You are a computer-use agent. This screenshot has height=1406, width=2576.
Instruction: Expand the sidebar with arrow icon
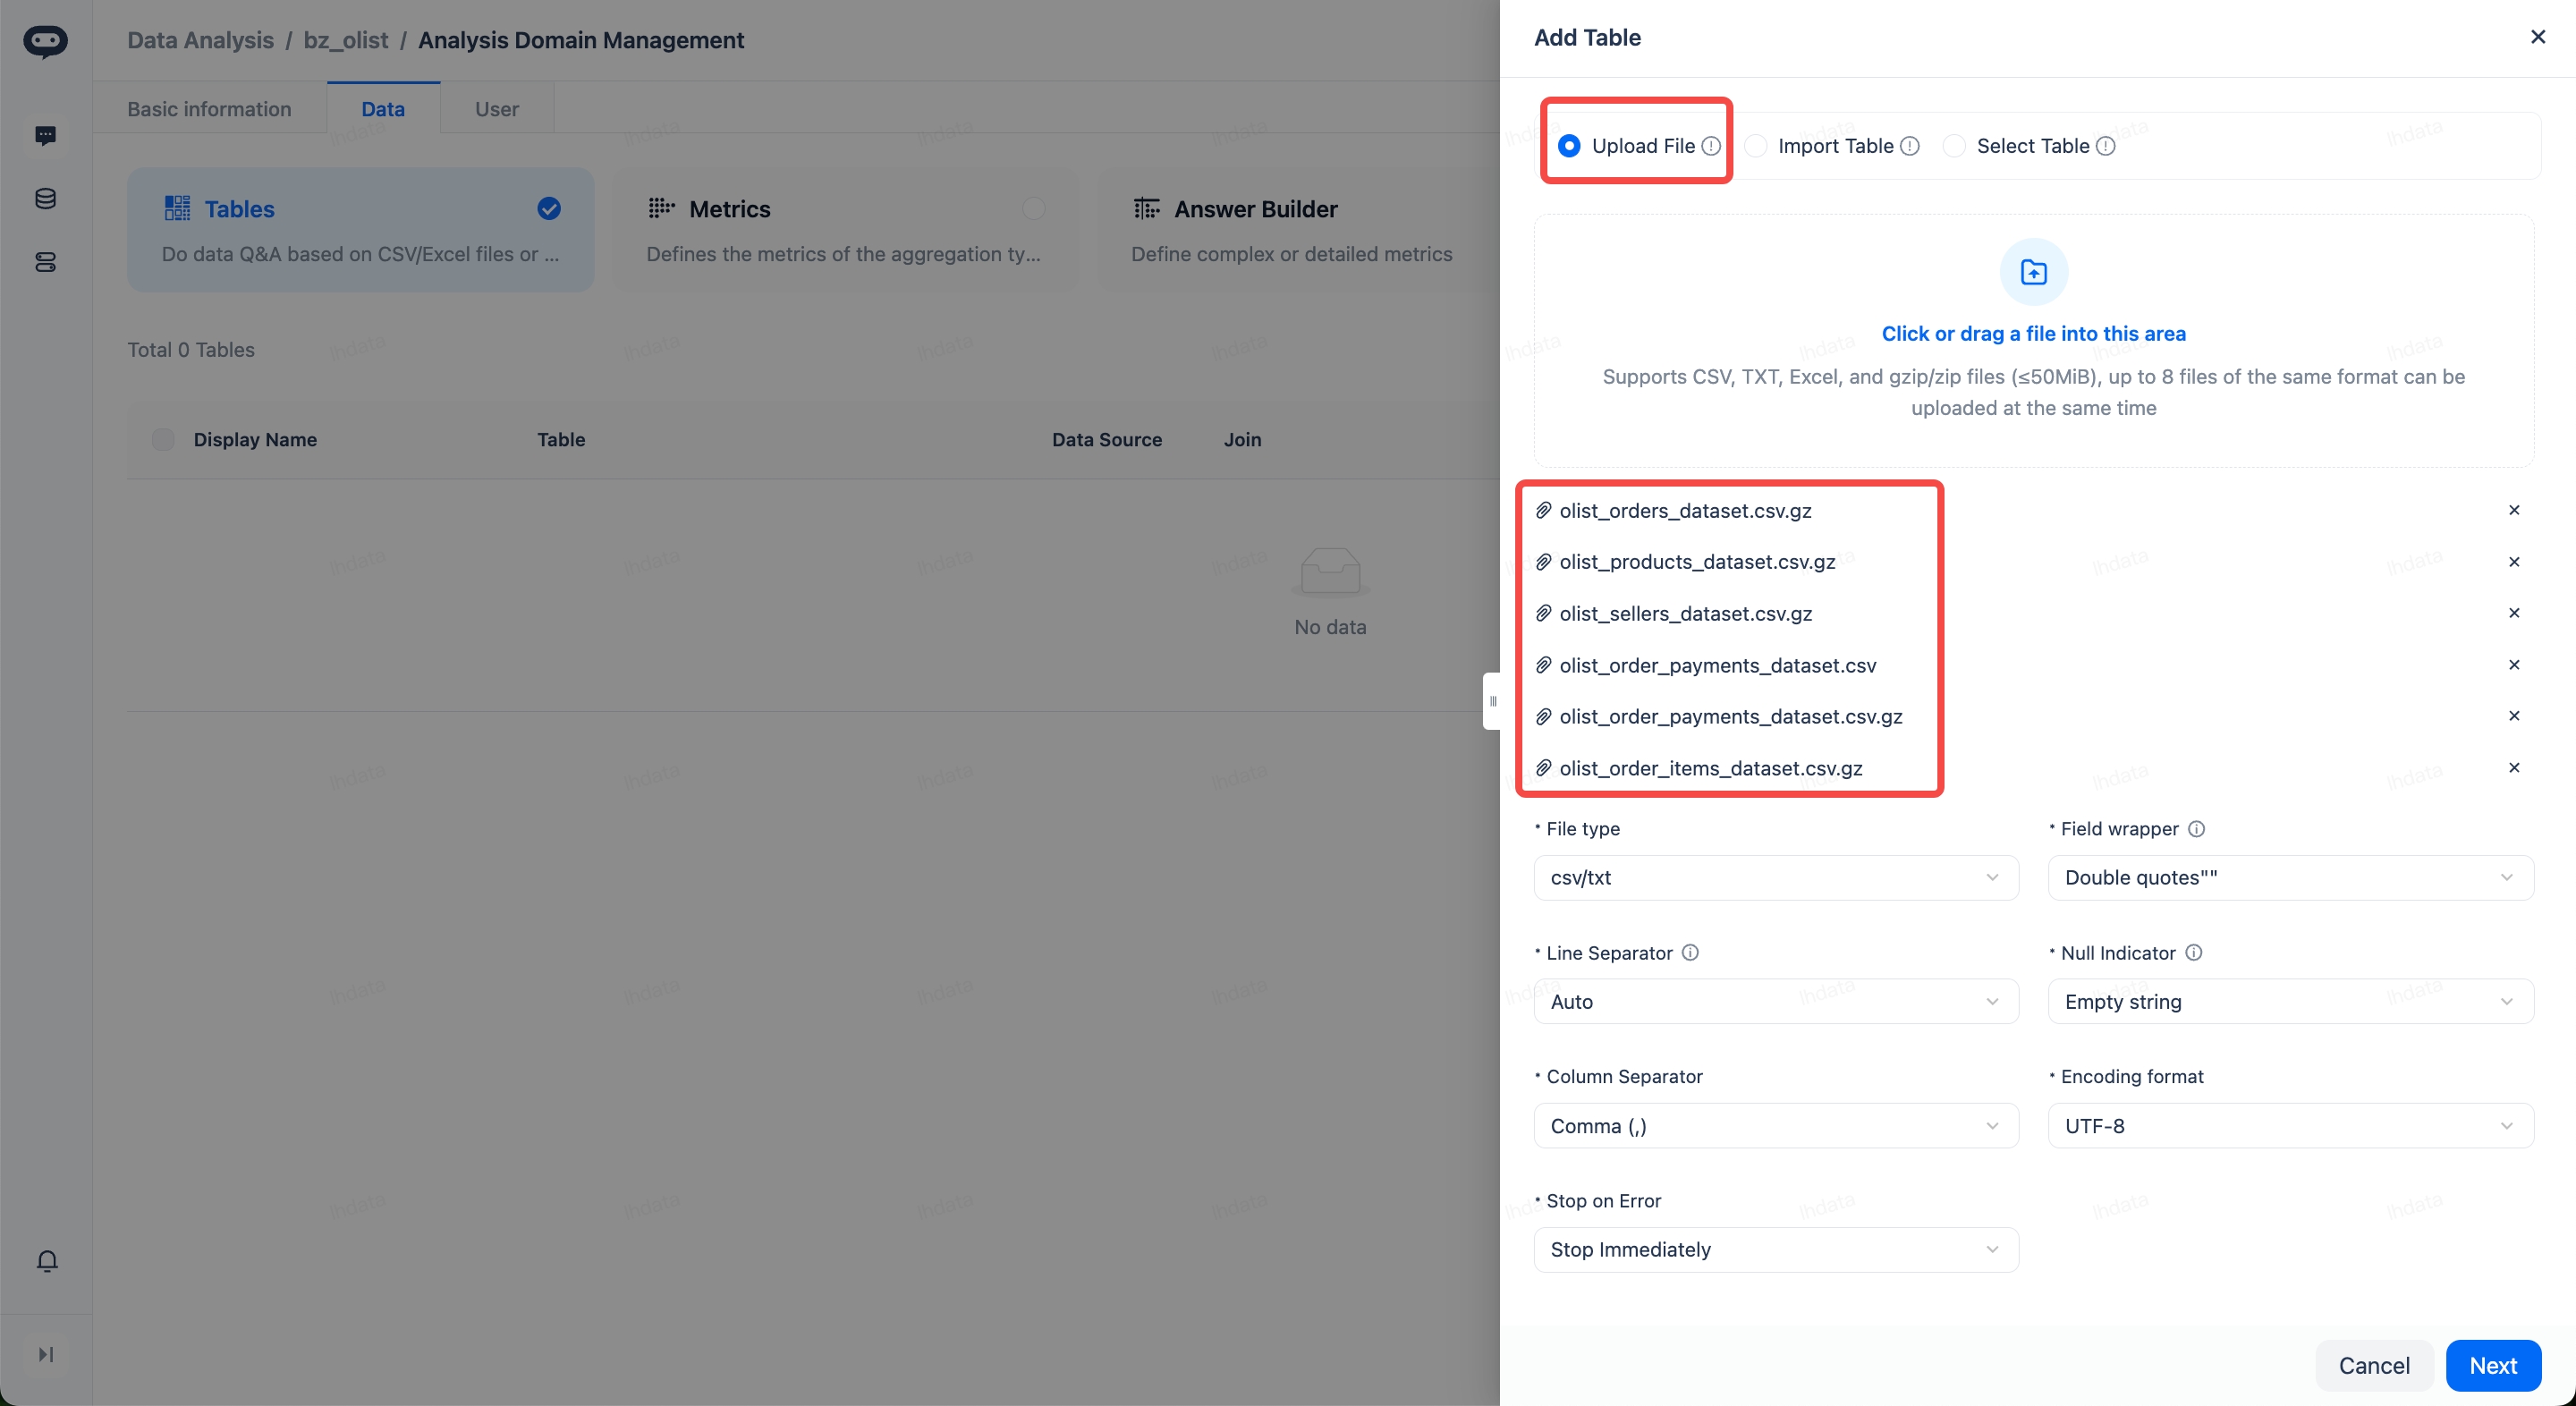pos(45,1354)
